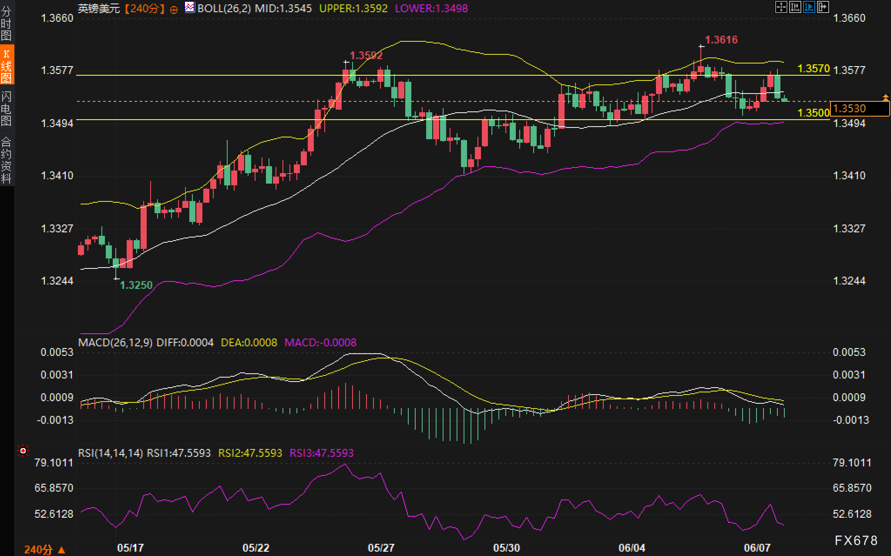Click the jump-to-start chart axis icon
The height and width of the screenshot is (556, 891).
795,7
